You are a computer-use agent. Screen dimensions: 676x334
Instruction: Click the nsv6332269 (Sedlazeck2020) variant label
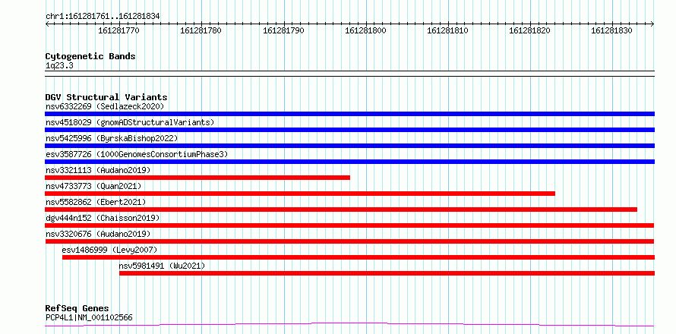(105, 106)
